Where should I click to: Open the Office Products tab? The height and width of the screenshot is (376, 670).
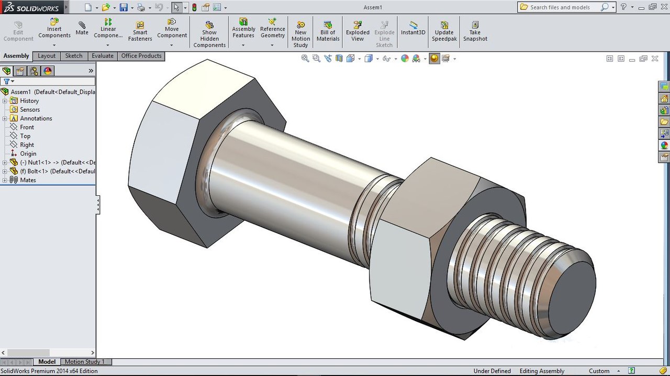[x=141, y=56]
